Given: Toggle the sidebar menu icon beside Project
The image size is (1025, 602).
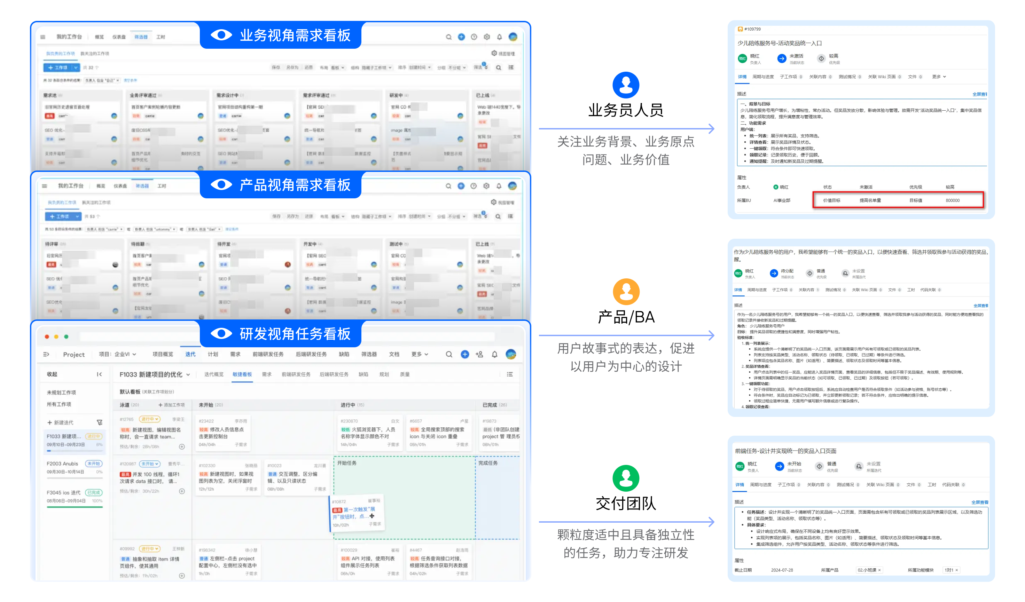Looking at the screenshot, I should tap(46, 355).
